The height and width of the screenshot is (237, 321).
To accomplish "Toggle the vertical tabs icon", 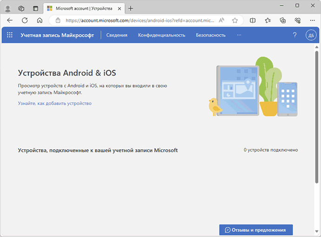I will pyautogui.click(x=35, y=8).
